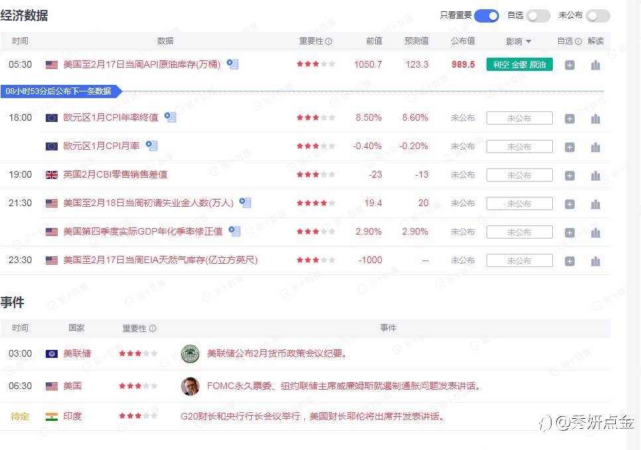Click 未公布 impact box in 欧元区CPI年率终值 row
641x450 pixels.
(x=519, y=118)
